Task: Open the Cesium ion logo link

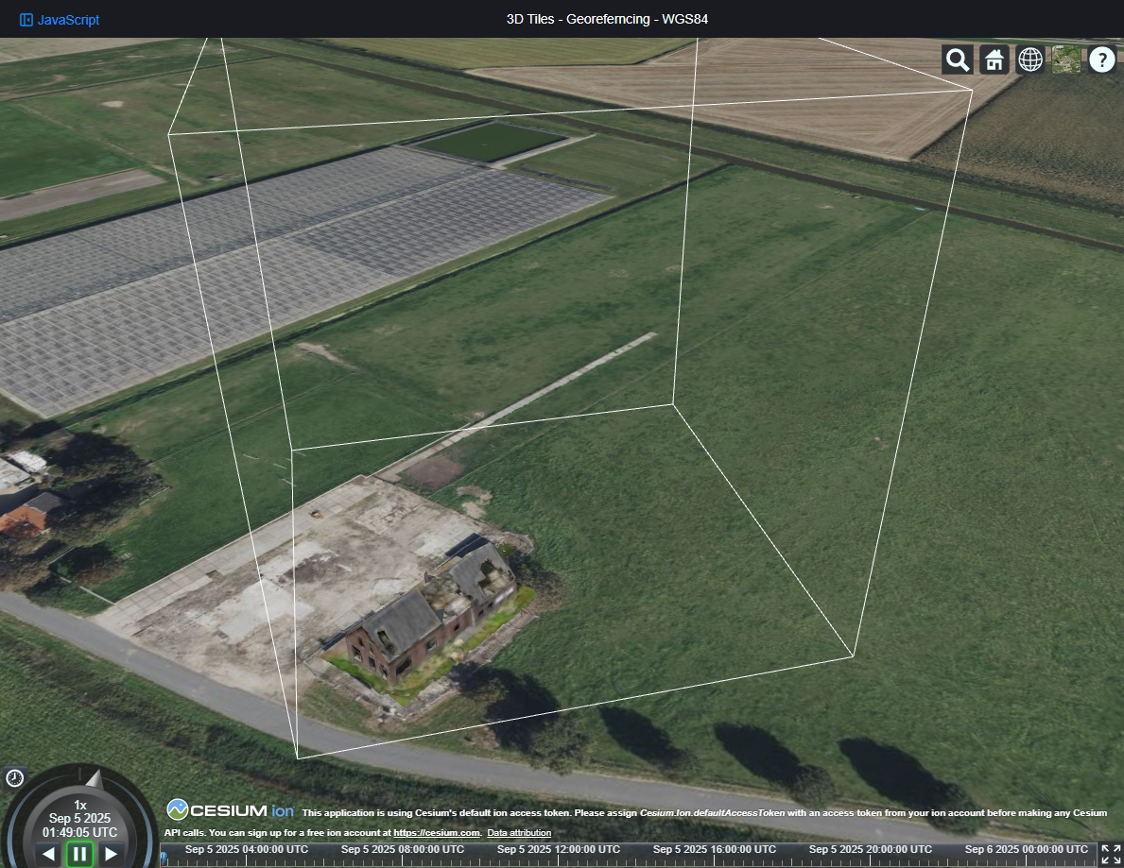Action: point(230,810)
